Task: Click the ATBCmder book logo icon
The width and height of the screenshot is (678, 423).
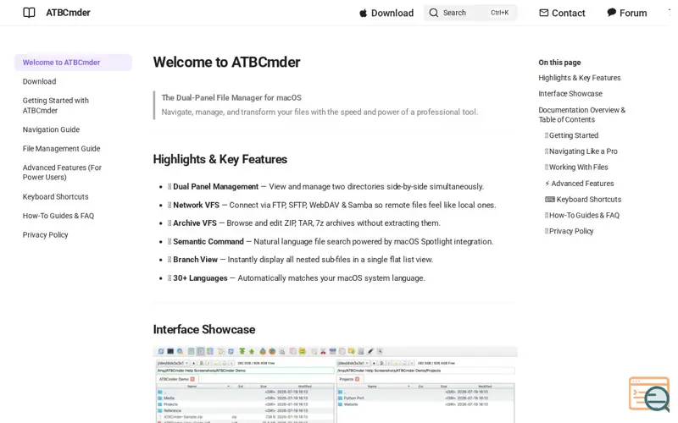Action: tap(29, 13)
